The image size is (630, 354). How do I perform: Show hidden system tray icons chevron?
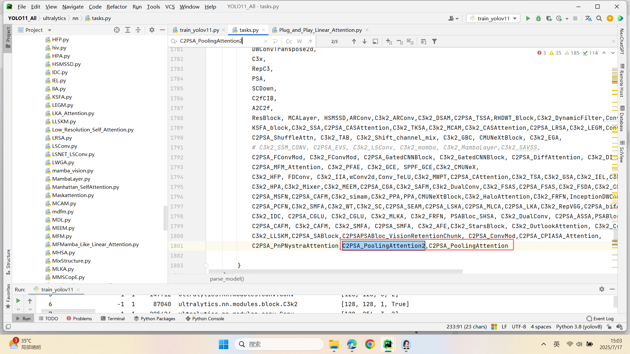click(544, 344)
